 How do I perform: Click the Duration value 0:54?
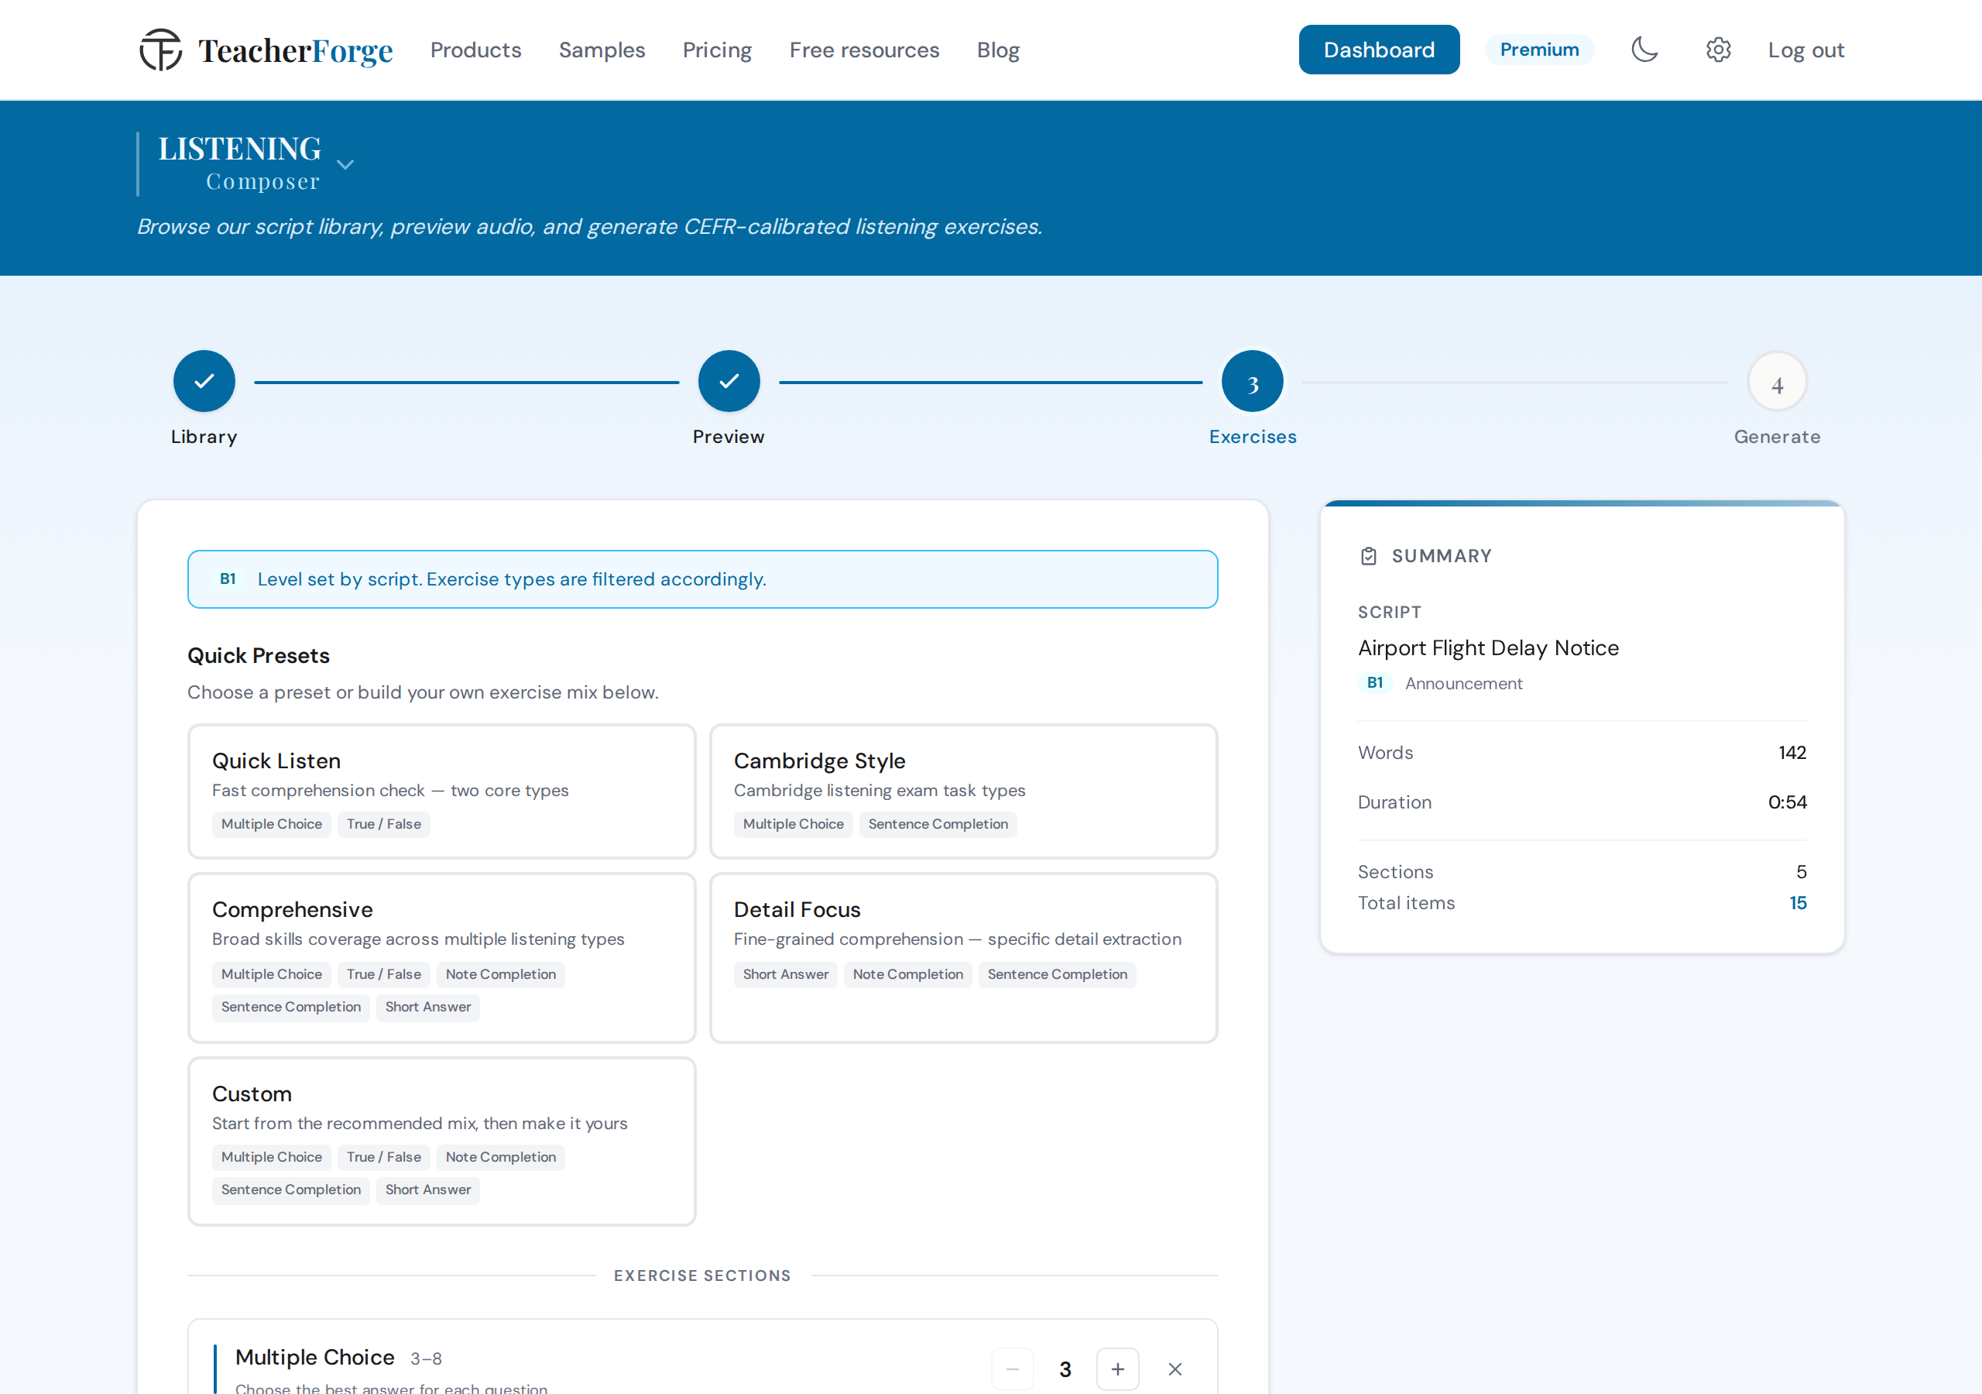pyautogui.click(x=1787, y=802)
